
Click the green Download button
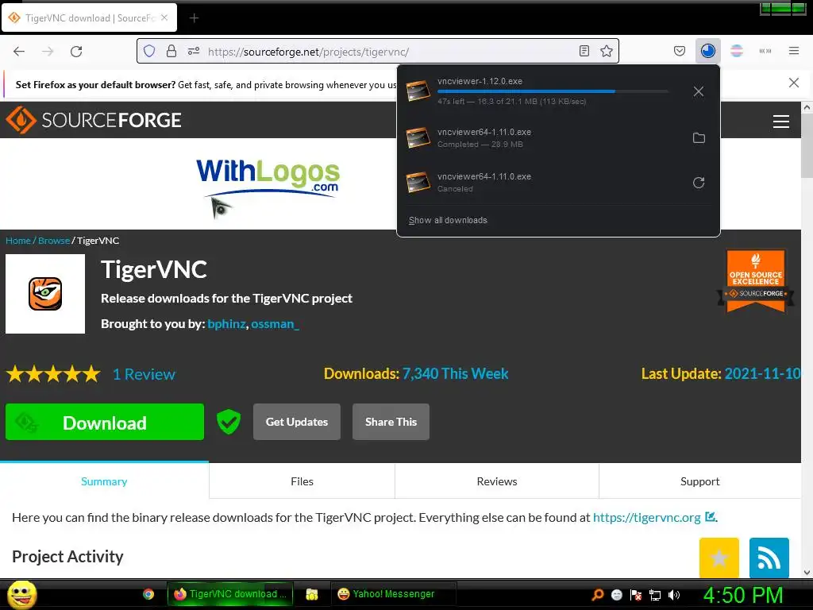105,422
